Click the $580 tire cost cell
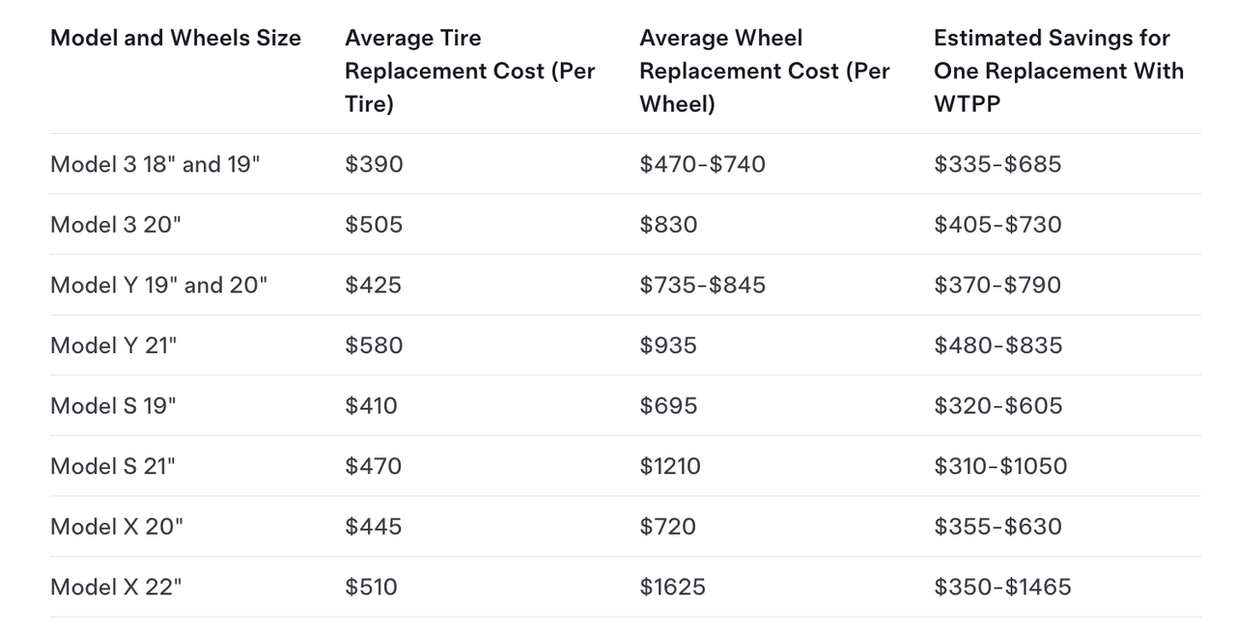 coord(374,345)
